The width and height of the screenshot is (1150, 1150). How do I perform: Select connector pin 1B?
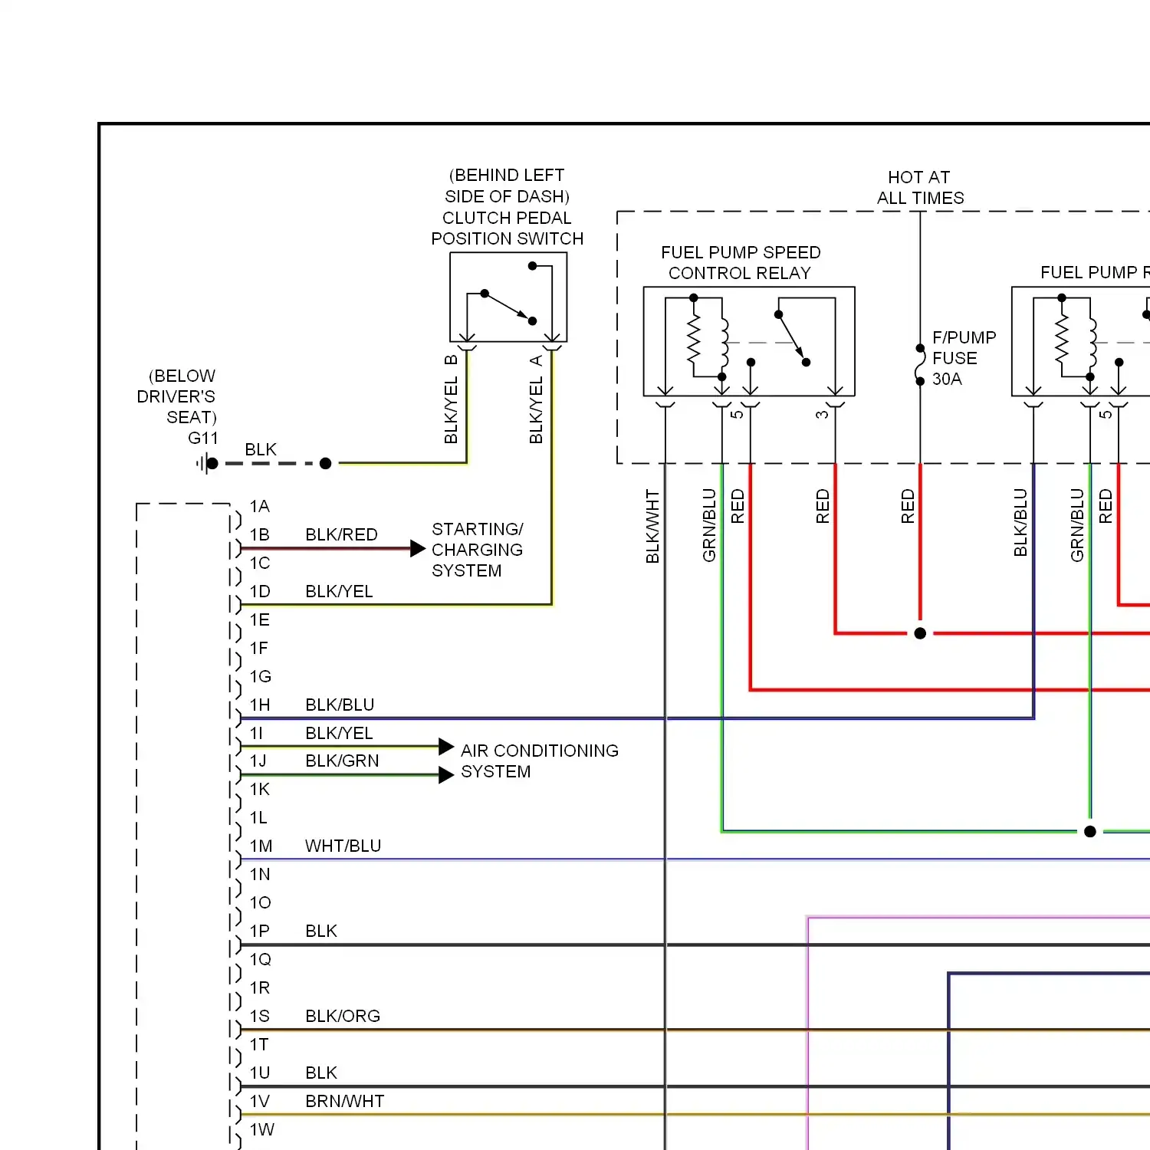coord(260,534)
